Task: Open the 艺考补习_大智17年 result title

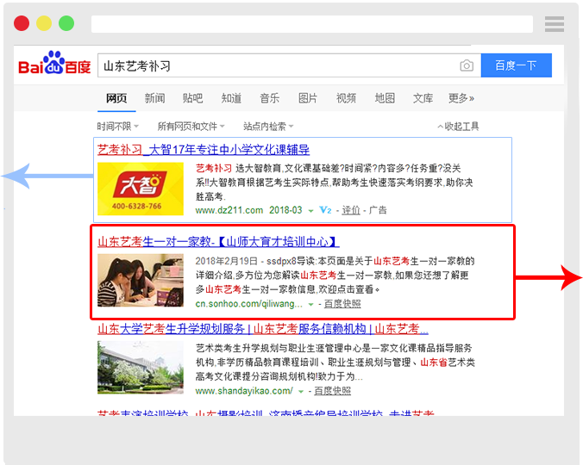Action: click(204, 150)
